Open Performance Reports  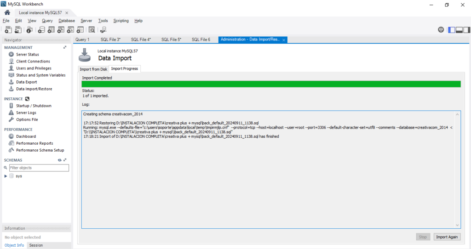click(34, 143)
